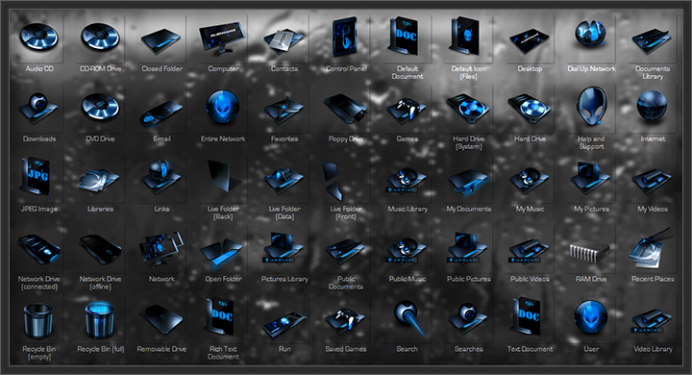Viewport: 692px width, 375px height.
Task: Open the Public Pictures icon
Action: click(468, 248)
